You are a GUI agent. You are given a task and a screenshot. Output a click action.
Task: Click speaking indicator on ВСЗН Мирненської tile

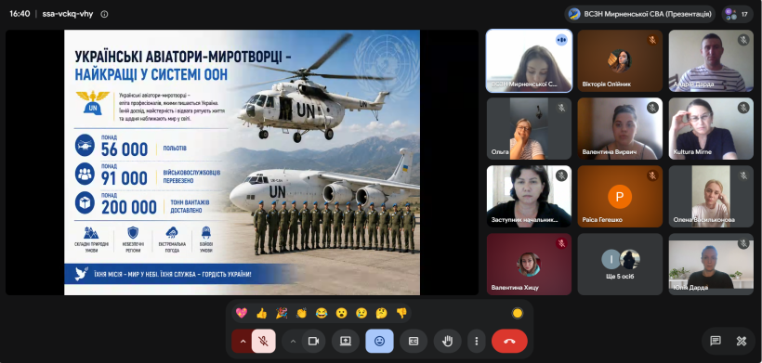[x=561, y=40]
